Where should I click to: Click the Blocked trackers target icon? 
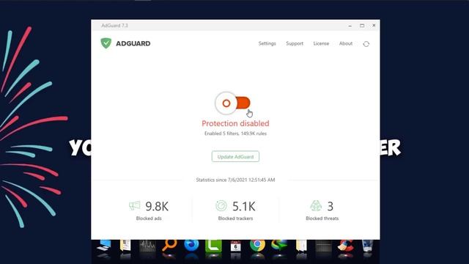221,205
